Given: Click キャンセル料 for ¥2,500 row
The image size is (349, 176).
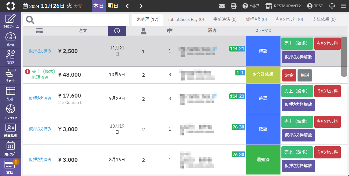Looking at the screenshot, I should [x=327, y=43].
